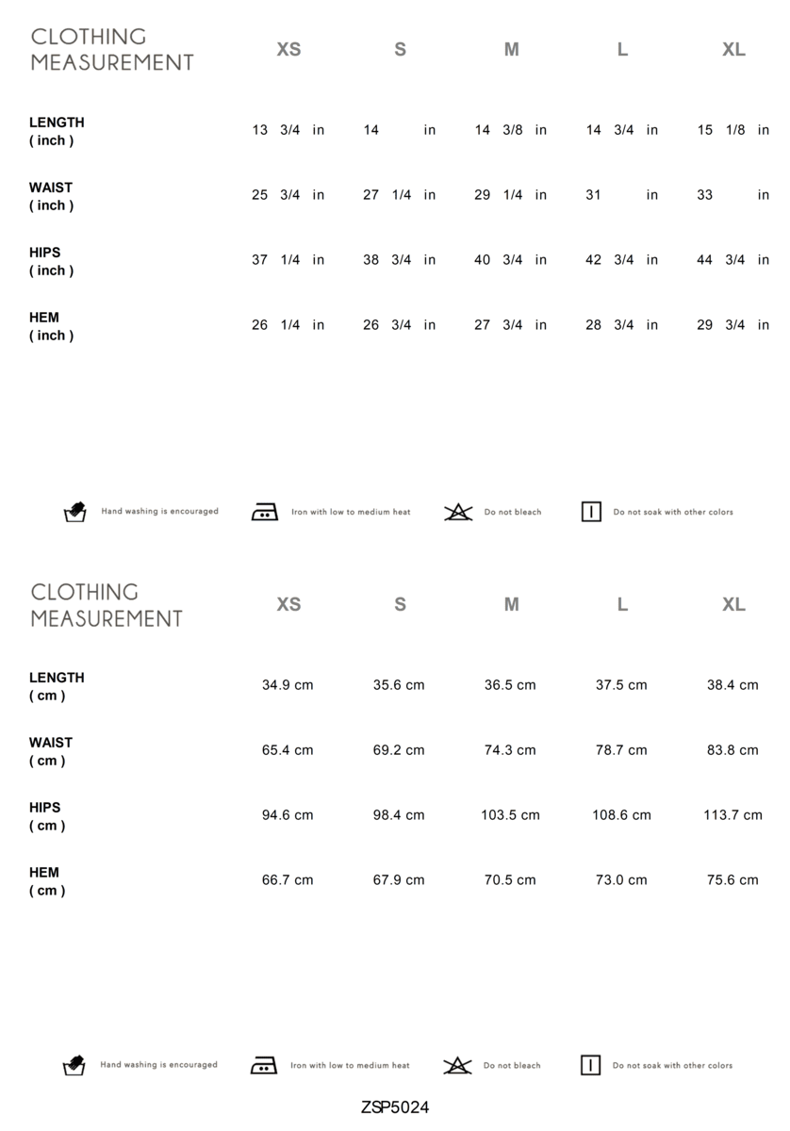Select the hand washing icon under the cm chart

point(74,1065)
